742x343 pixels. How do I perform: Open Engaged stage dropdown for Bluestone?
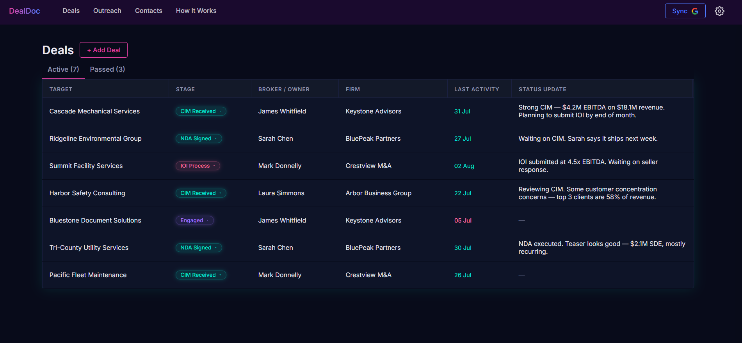194,220
